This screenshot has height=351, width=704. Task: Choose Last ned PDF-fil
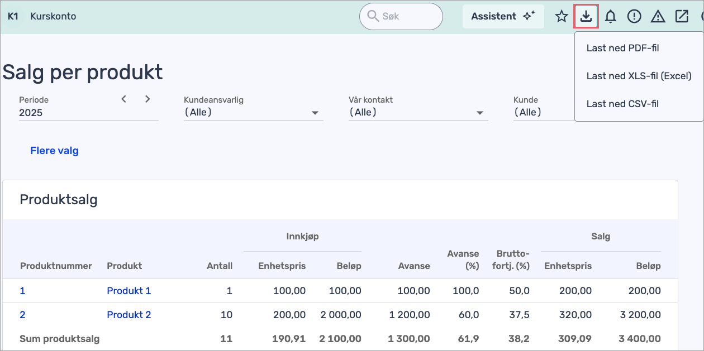click(622, 48)
